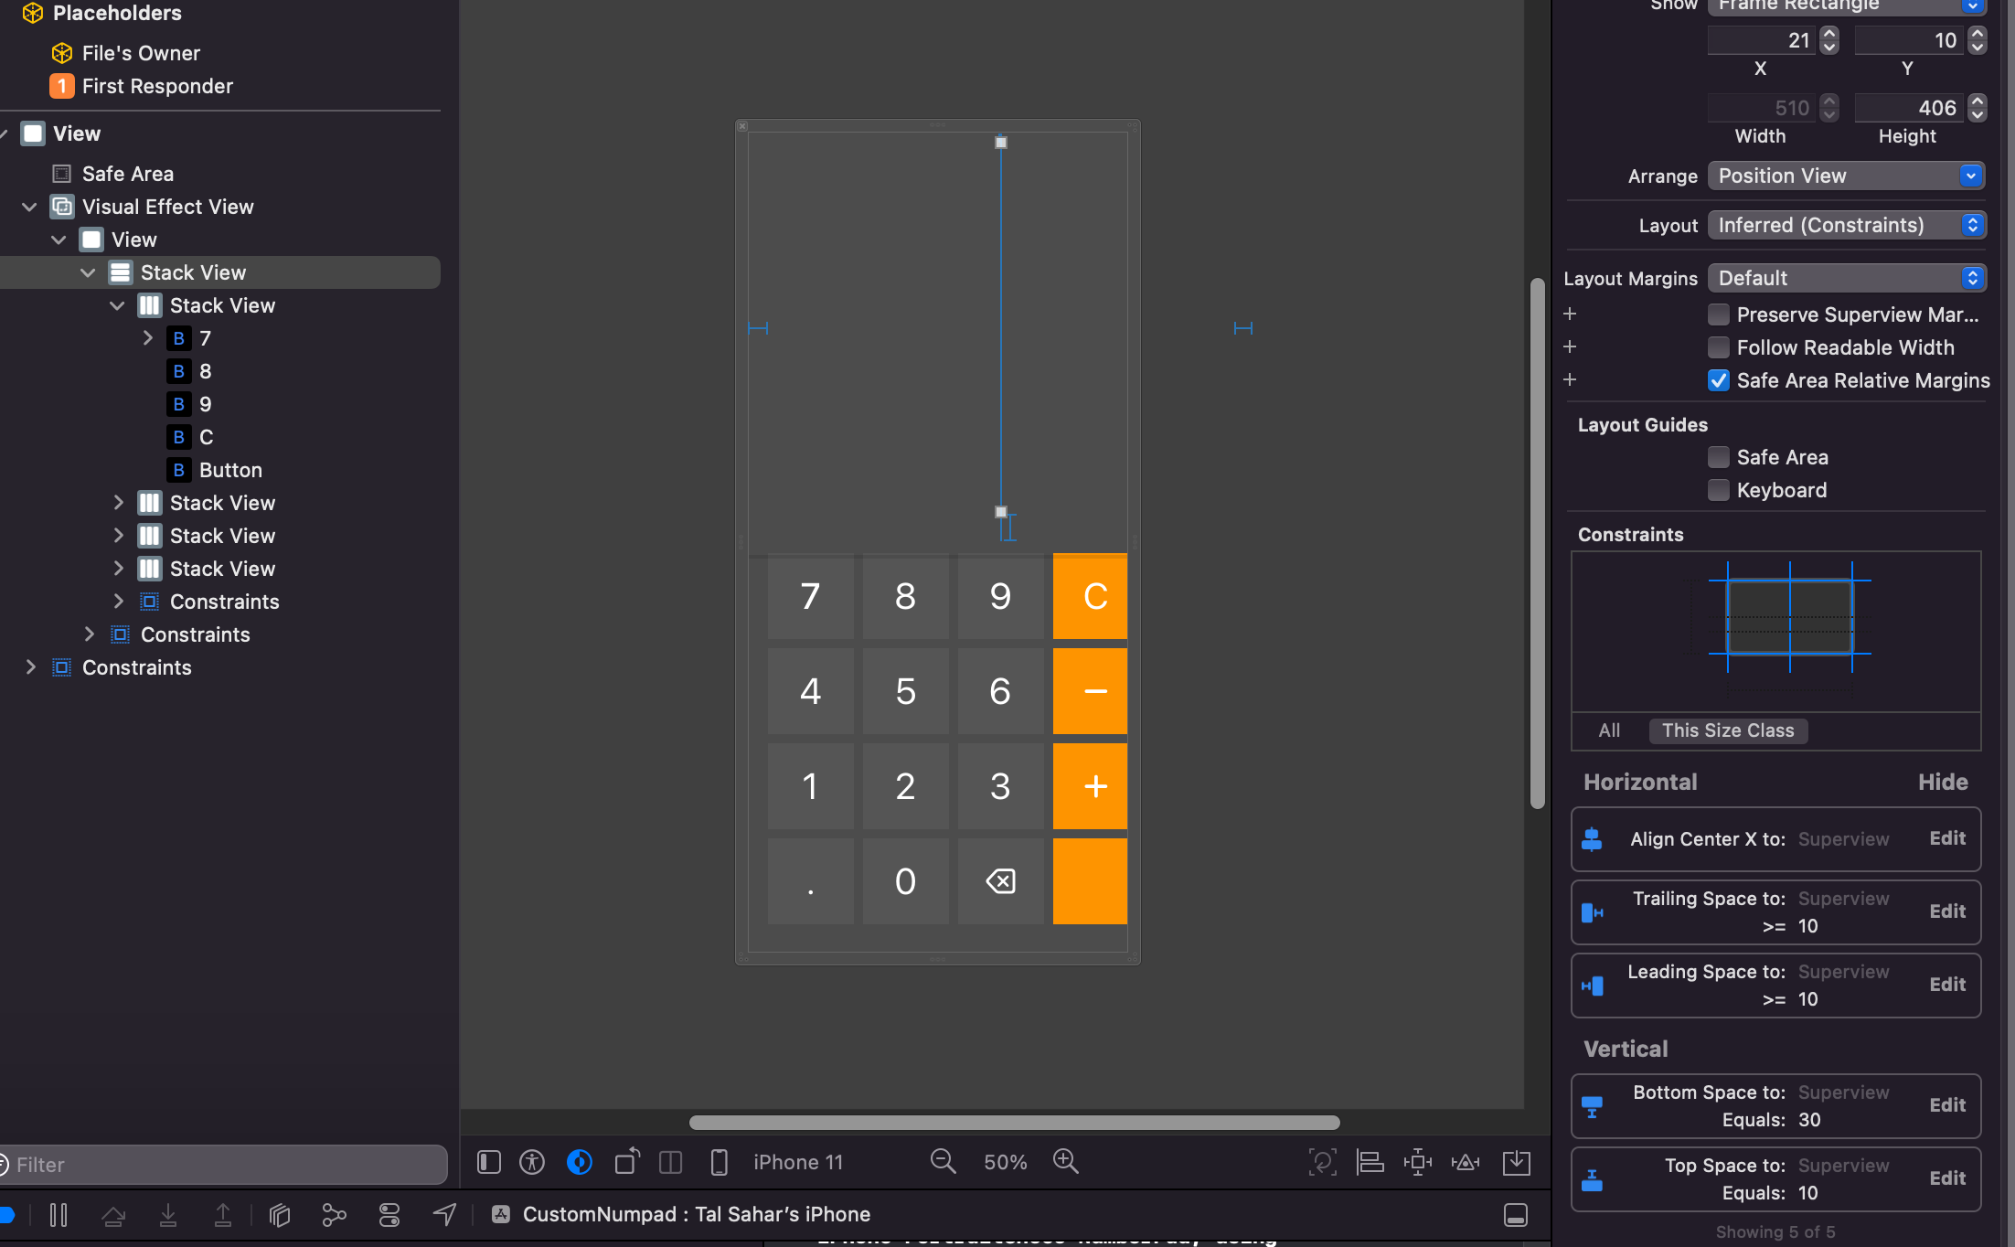Screen dimensions: 2015x1247
Task: Click CustomNumpad : Tal Sahar's iPhone process
Action: (696, 1214)
